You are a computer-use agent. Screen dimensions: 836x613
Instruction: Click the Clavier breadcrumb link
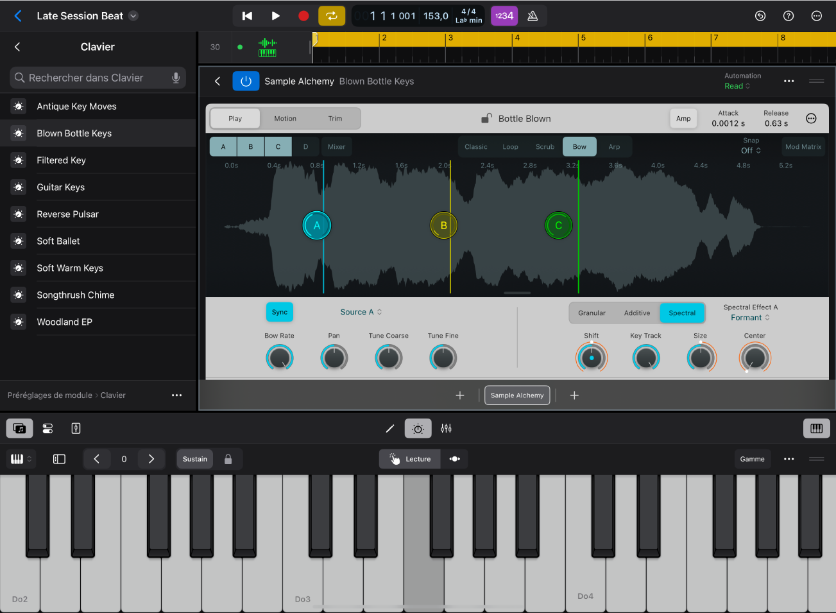coord(113,395)
